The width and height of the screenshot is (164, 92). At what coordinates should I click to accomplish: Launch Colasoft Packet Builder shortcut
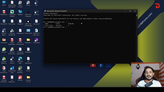[4, 60]
